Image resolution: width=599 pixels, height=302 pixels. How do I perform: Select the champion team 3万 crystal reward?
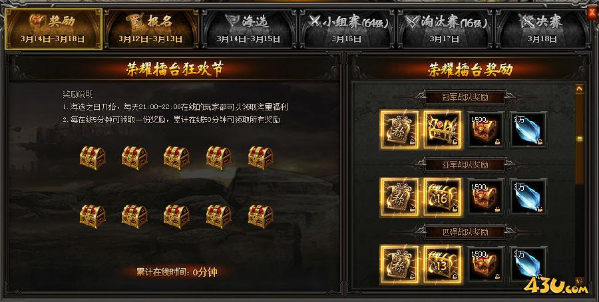coord(528,130)
